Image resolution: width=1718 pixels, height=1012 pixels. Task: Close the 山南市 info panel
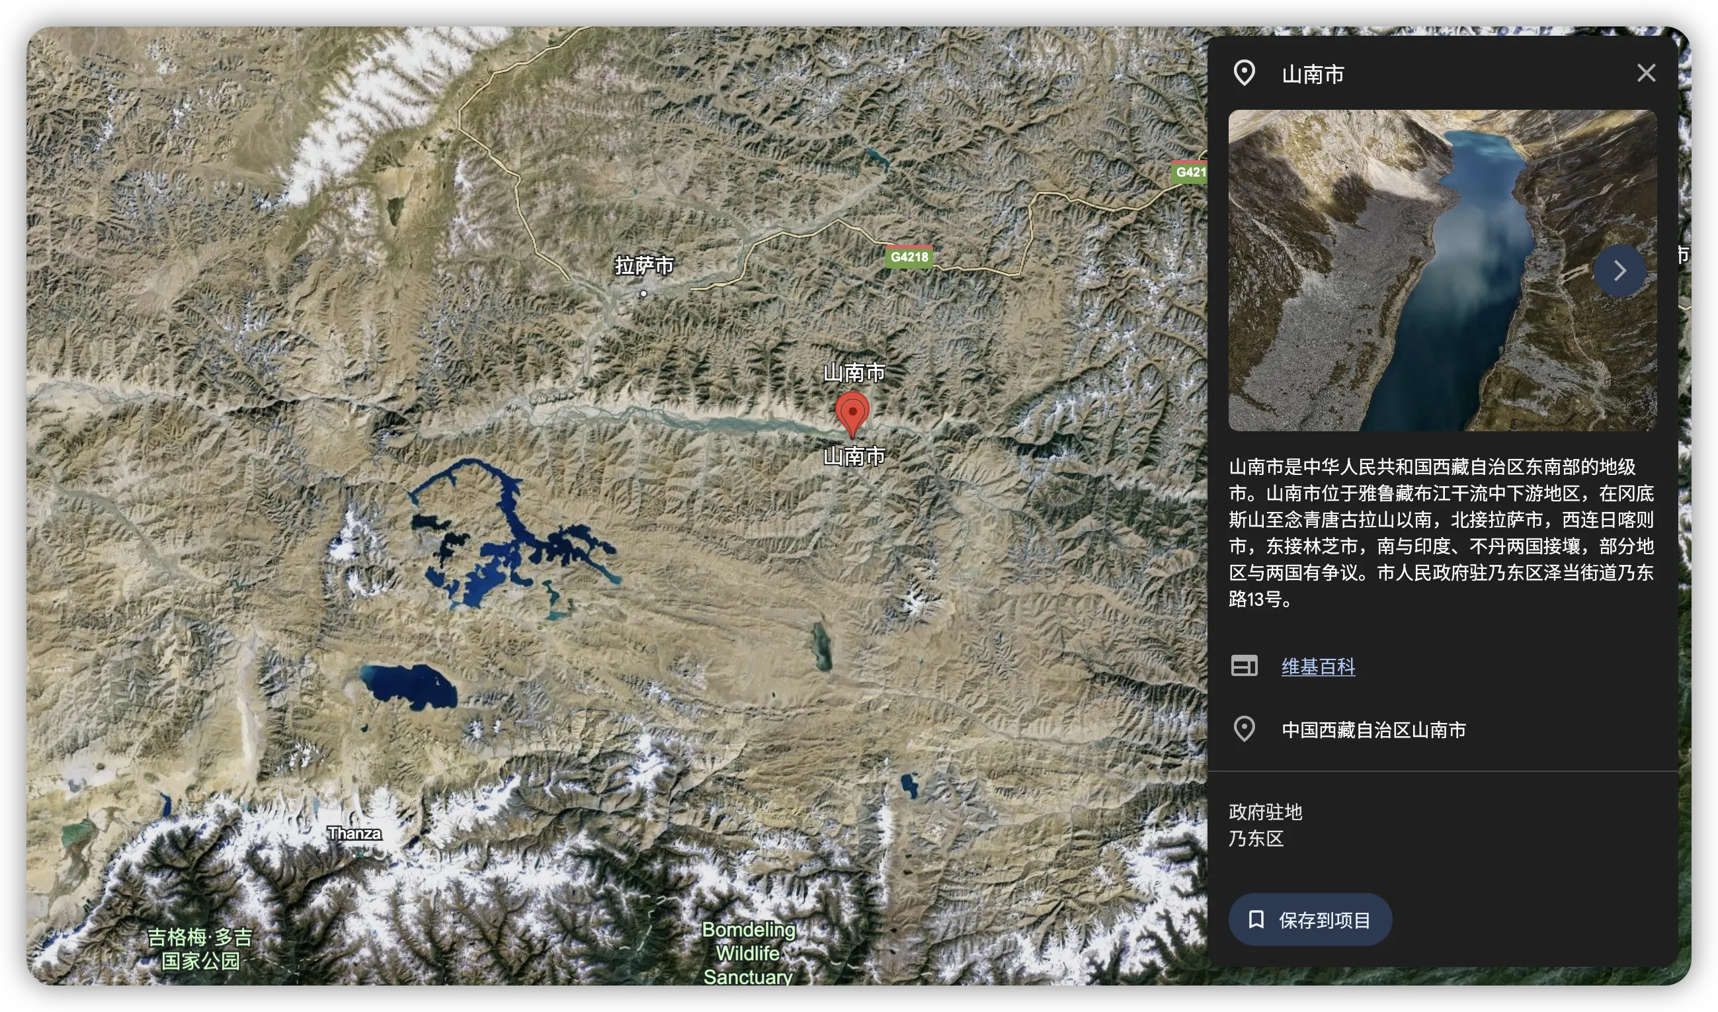1646,73
